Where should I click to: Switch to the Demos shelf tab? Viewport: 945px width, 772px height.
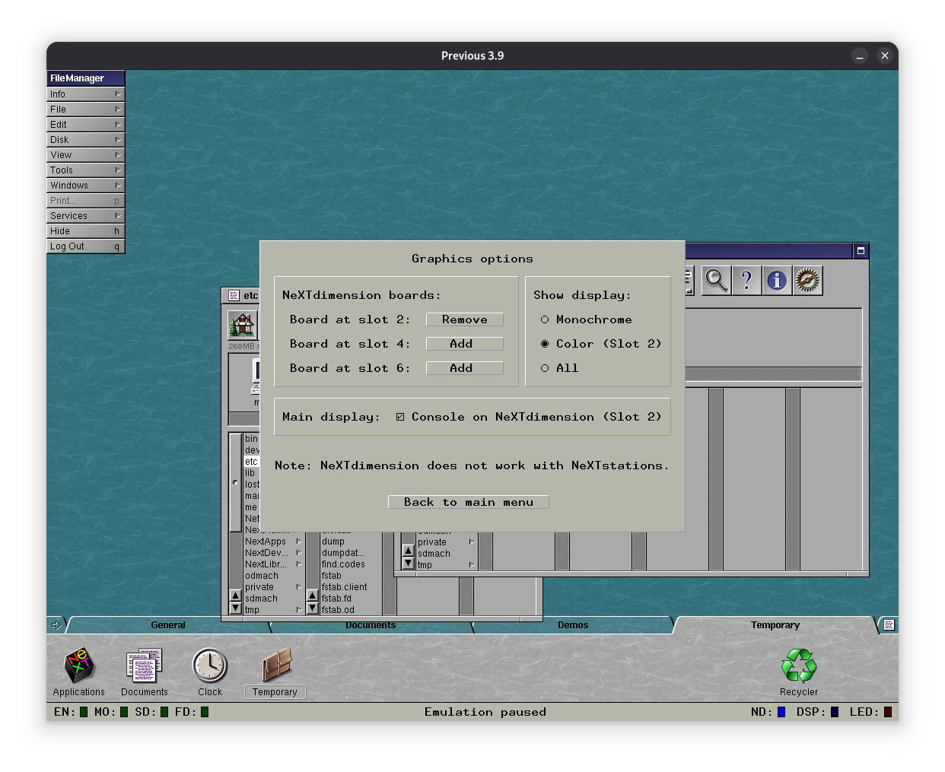click(572, 625)
